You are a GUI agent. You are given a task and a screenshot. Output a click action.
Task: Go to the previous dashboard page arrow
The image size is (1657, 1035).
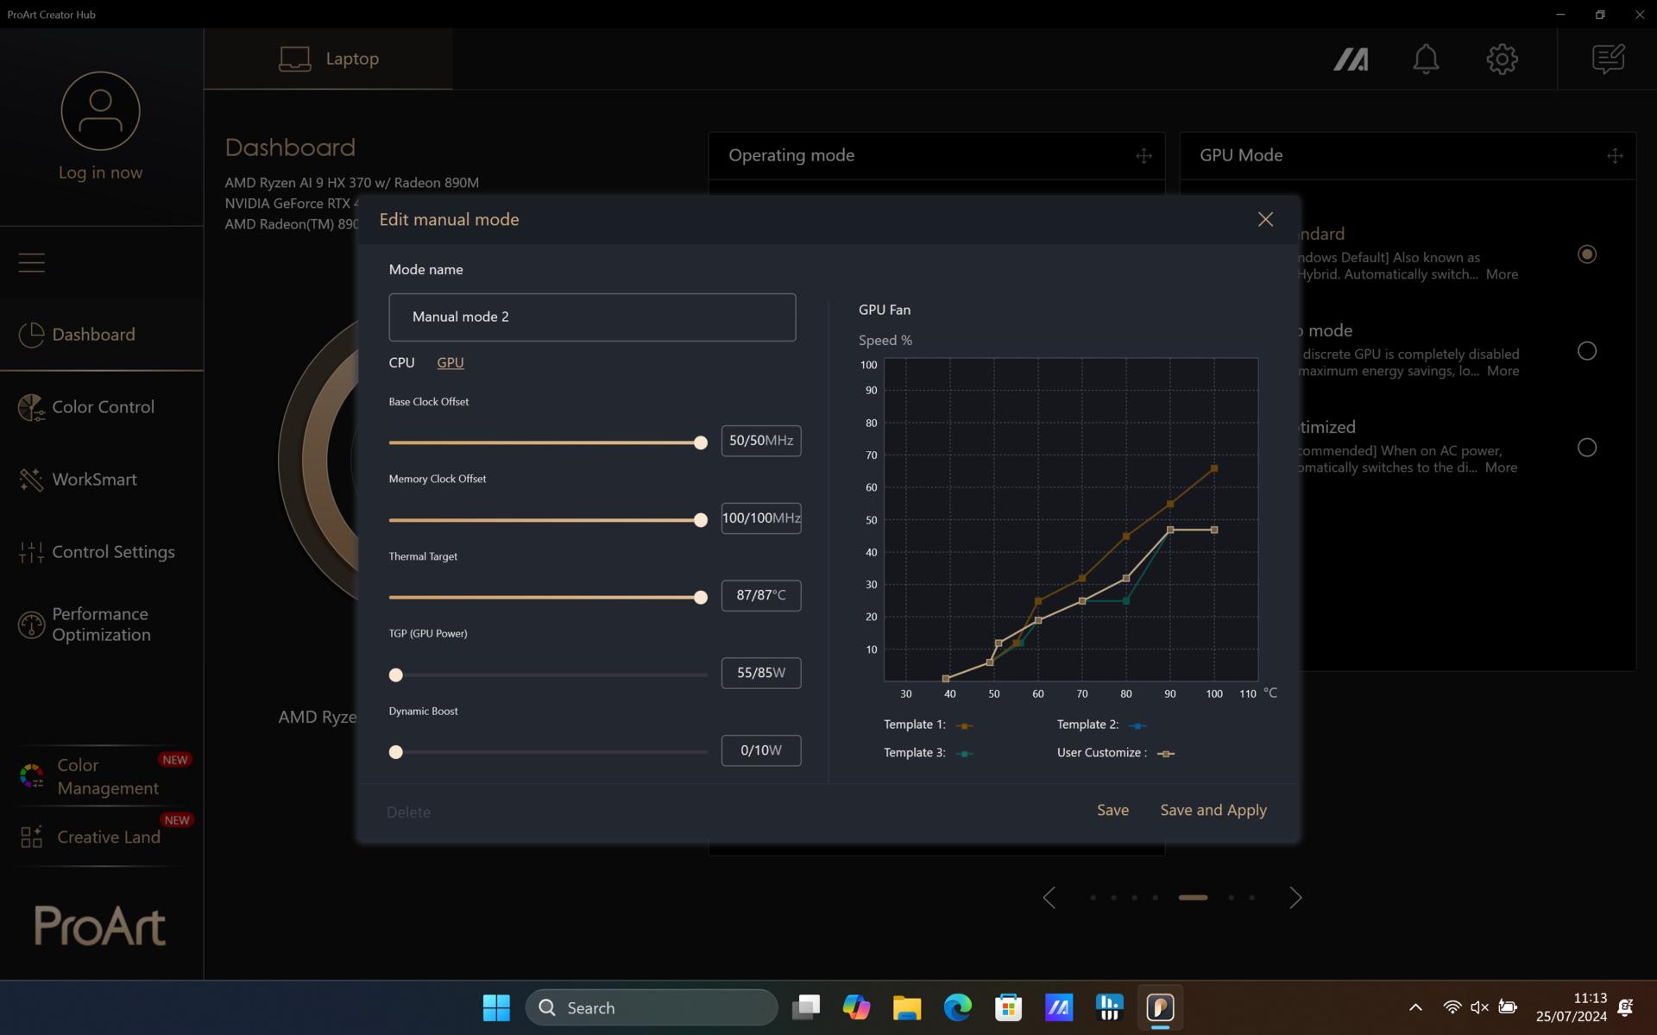1049,898
